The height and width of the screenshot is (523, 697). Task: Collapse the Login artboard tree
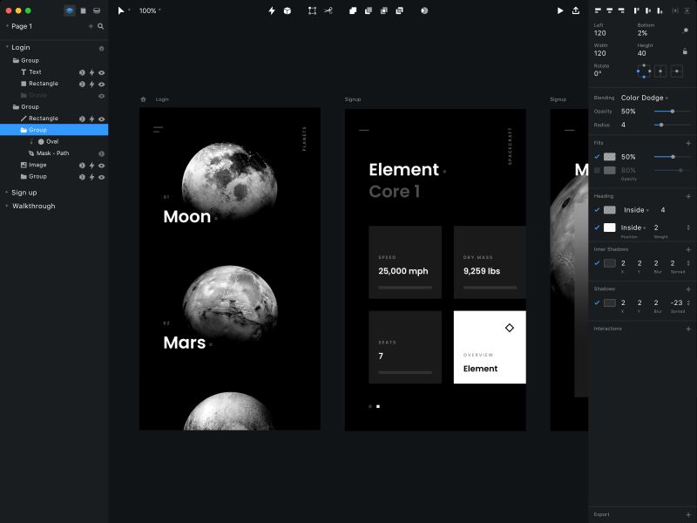click(7, 47)
